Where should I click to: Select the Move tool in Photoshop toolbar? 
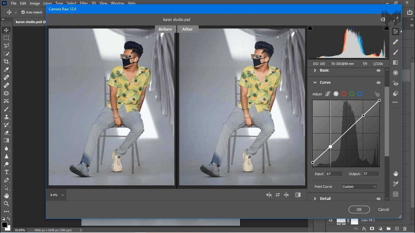point(6,30)
